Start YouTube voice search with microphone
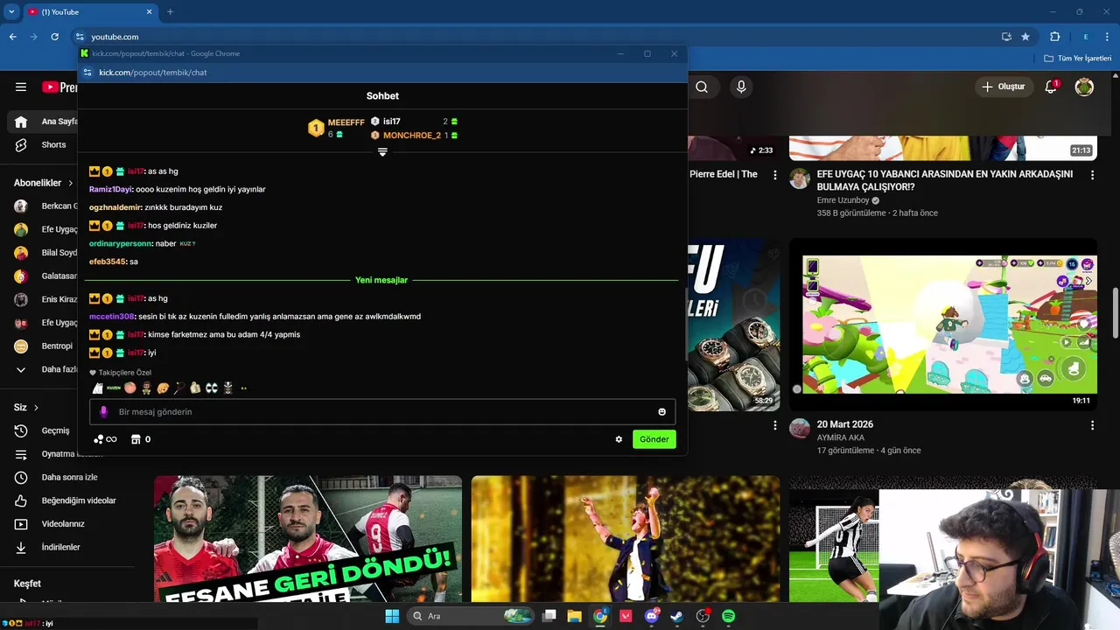The image size is (1120, 630). click(x=741, y=87)
